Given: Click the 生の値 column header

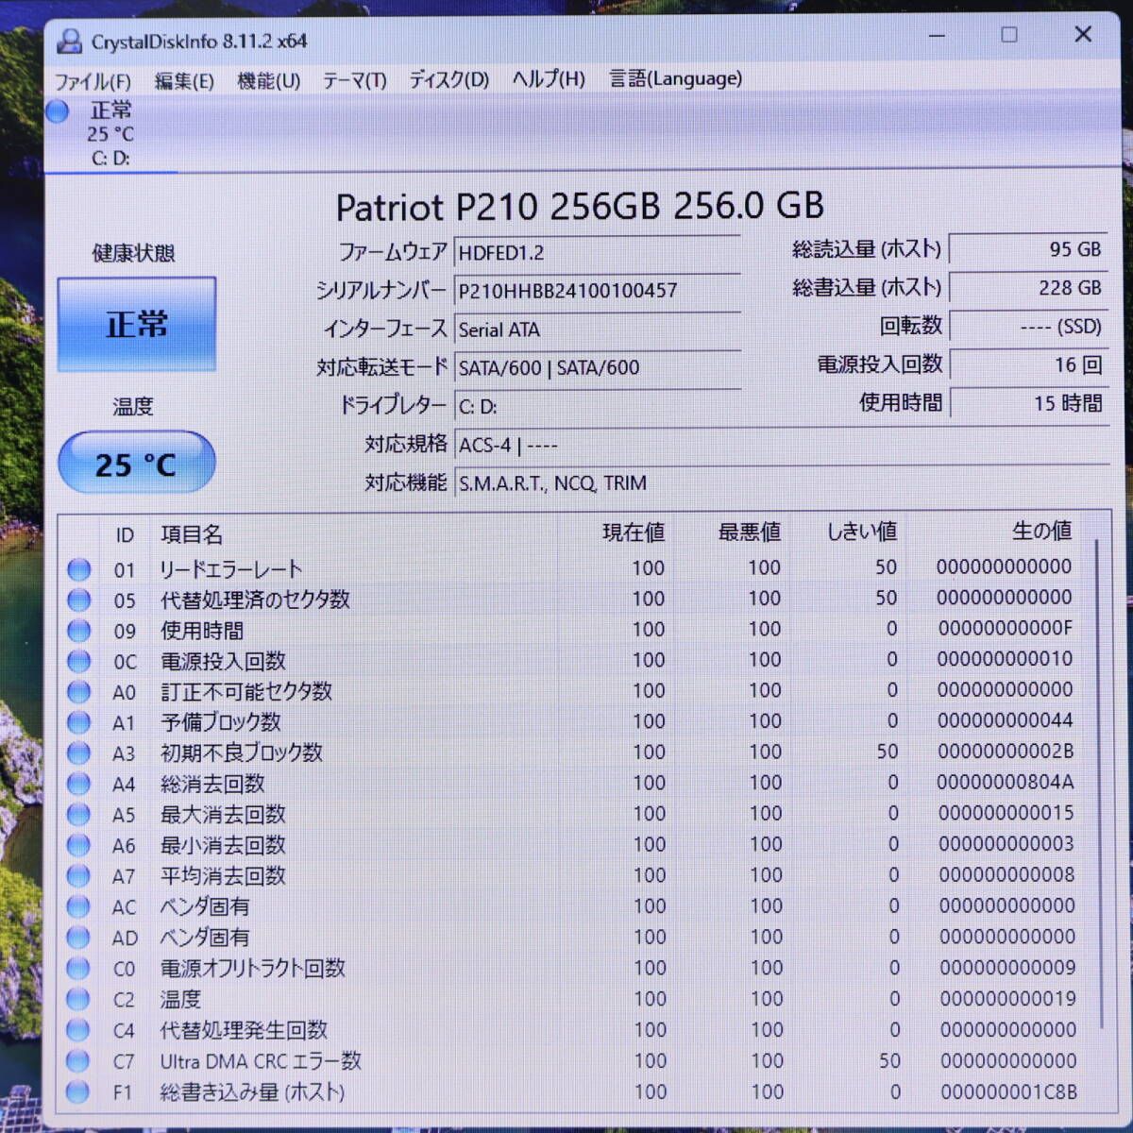Looking at the screenshot, I should pyautogui.click(x=1042, y=531).
